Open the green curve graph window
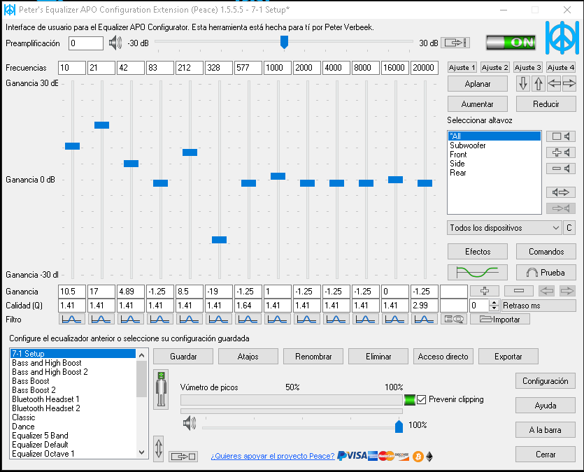 477,273
